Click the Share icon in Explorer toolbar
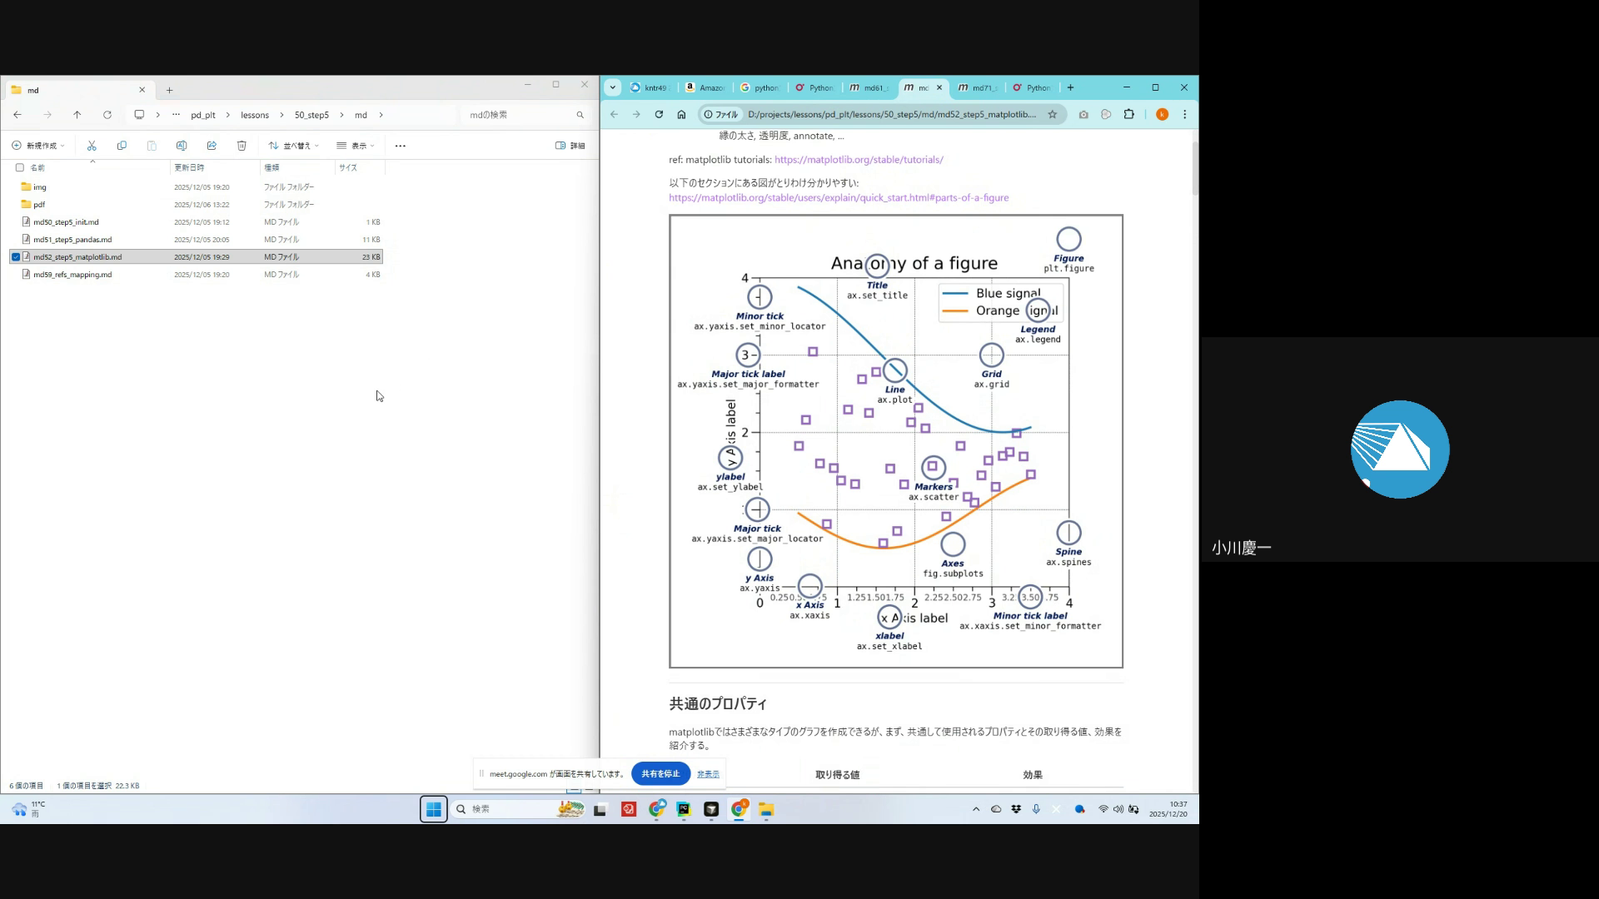This screenshot has width=1599, height=899. click(x=212, y=146)
